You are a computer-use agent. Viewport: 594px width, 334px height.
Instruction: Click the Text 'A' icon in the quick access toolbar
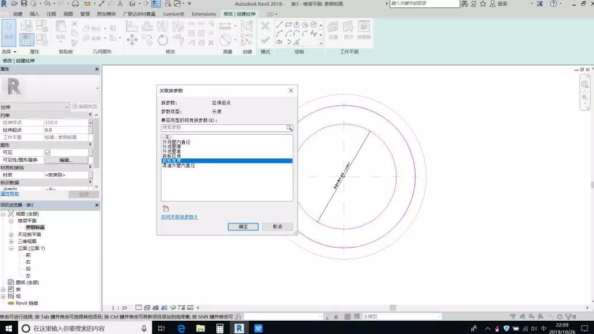(x=120, y=4)
